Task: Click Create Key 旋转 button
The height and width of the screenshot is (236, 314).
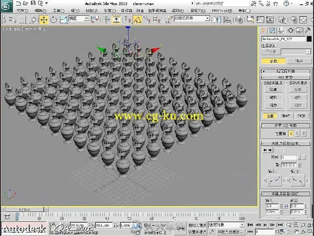Action: tap(273, 97)
